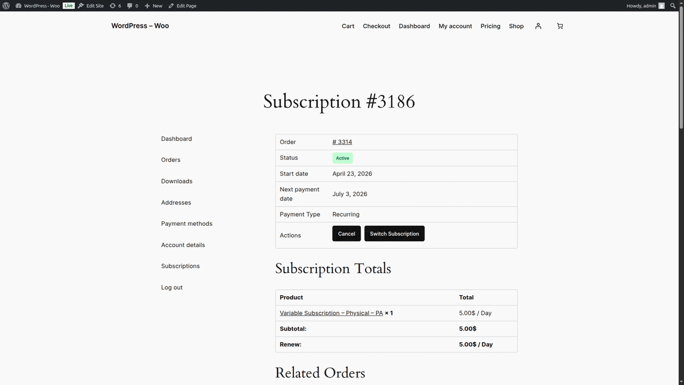This screenshot has width=684, height=385.
Task: Cancel the subscription
Action: tap(346, 234)
